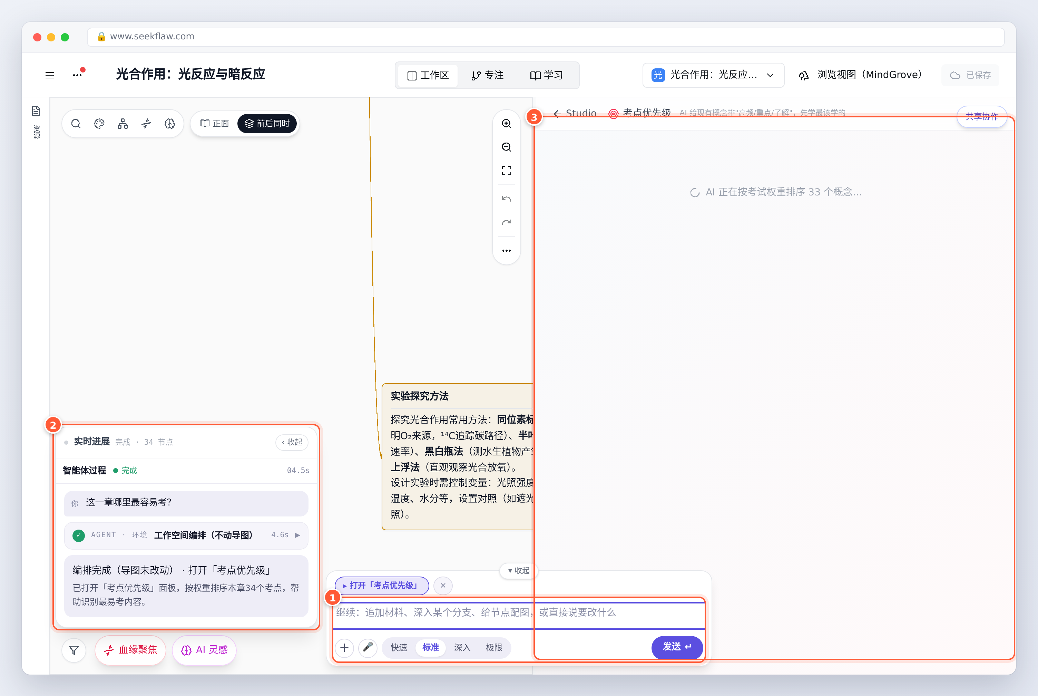Screen dimensions: 1038x696
Task: Expand the AGENT 工作空间编排 step arrow
Action: point(298,535)
